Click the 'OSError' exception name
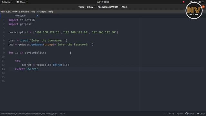 32,69
